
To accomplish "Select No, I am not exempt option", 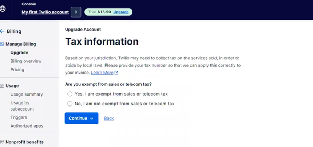I will (x=70, y=104).
